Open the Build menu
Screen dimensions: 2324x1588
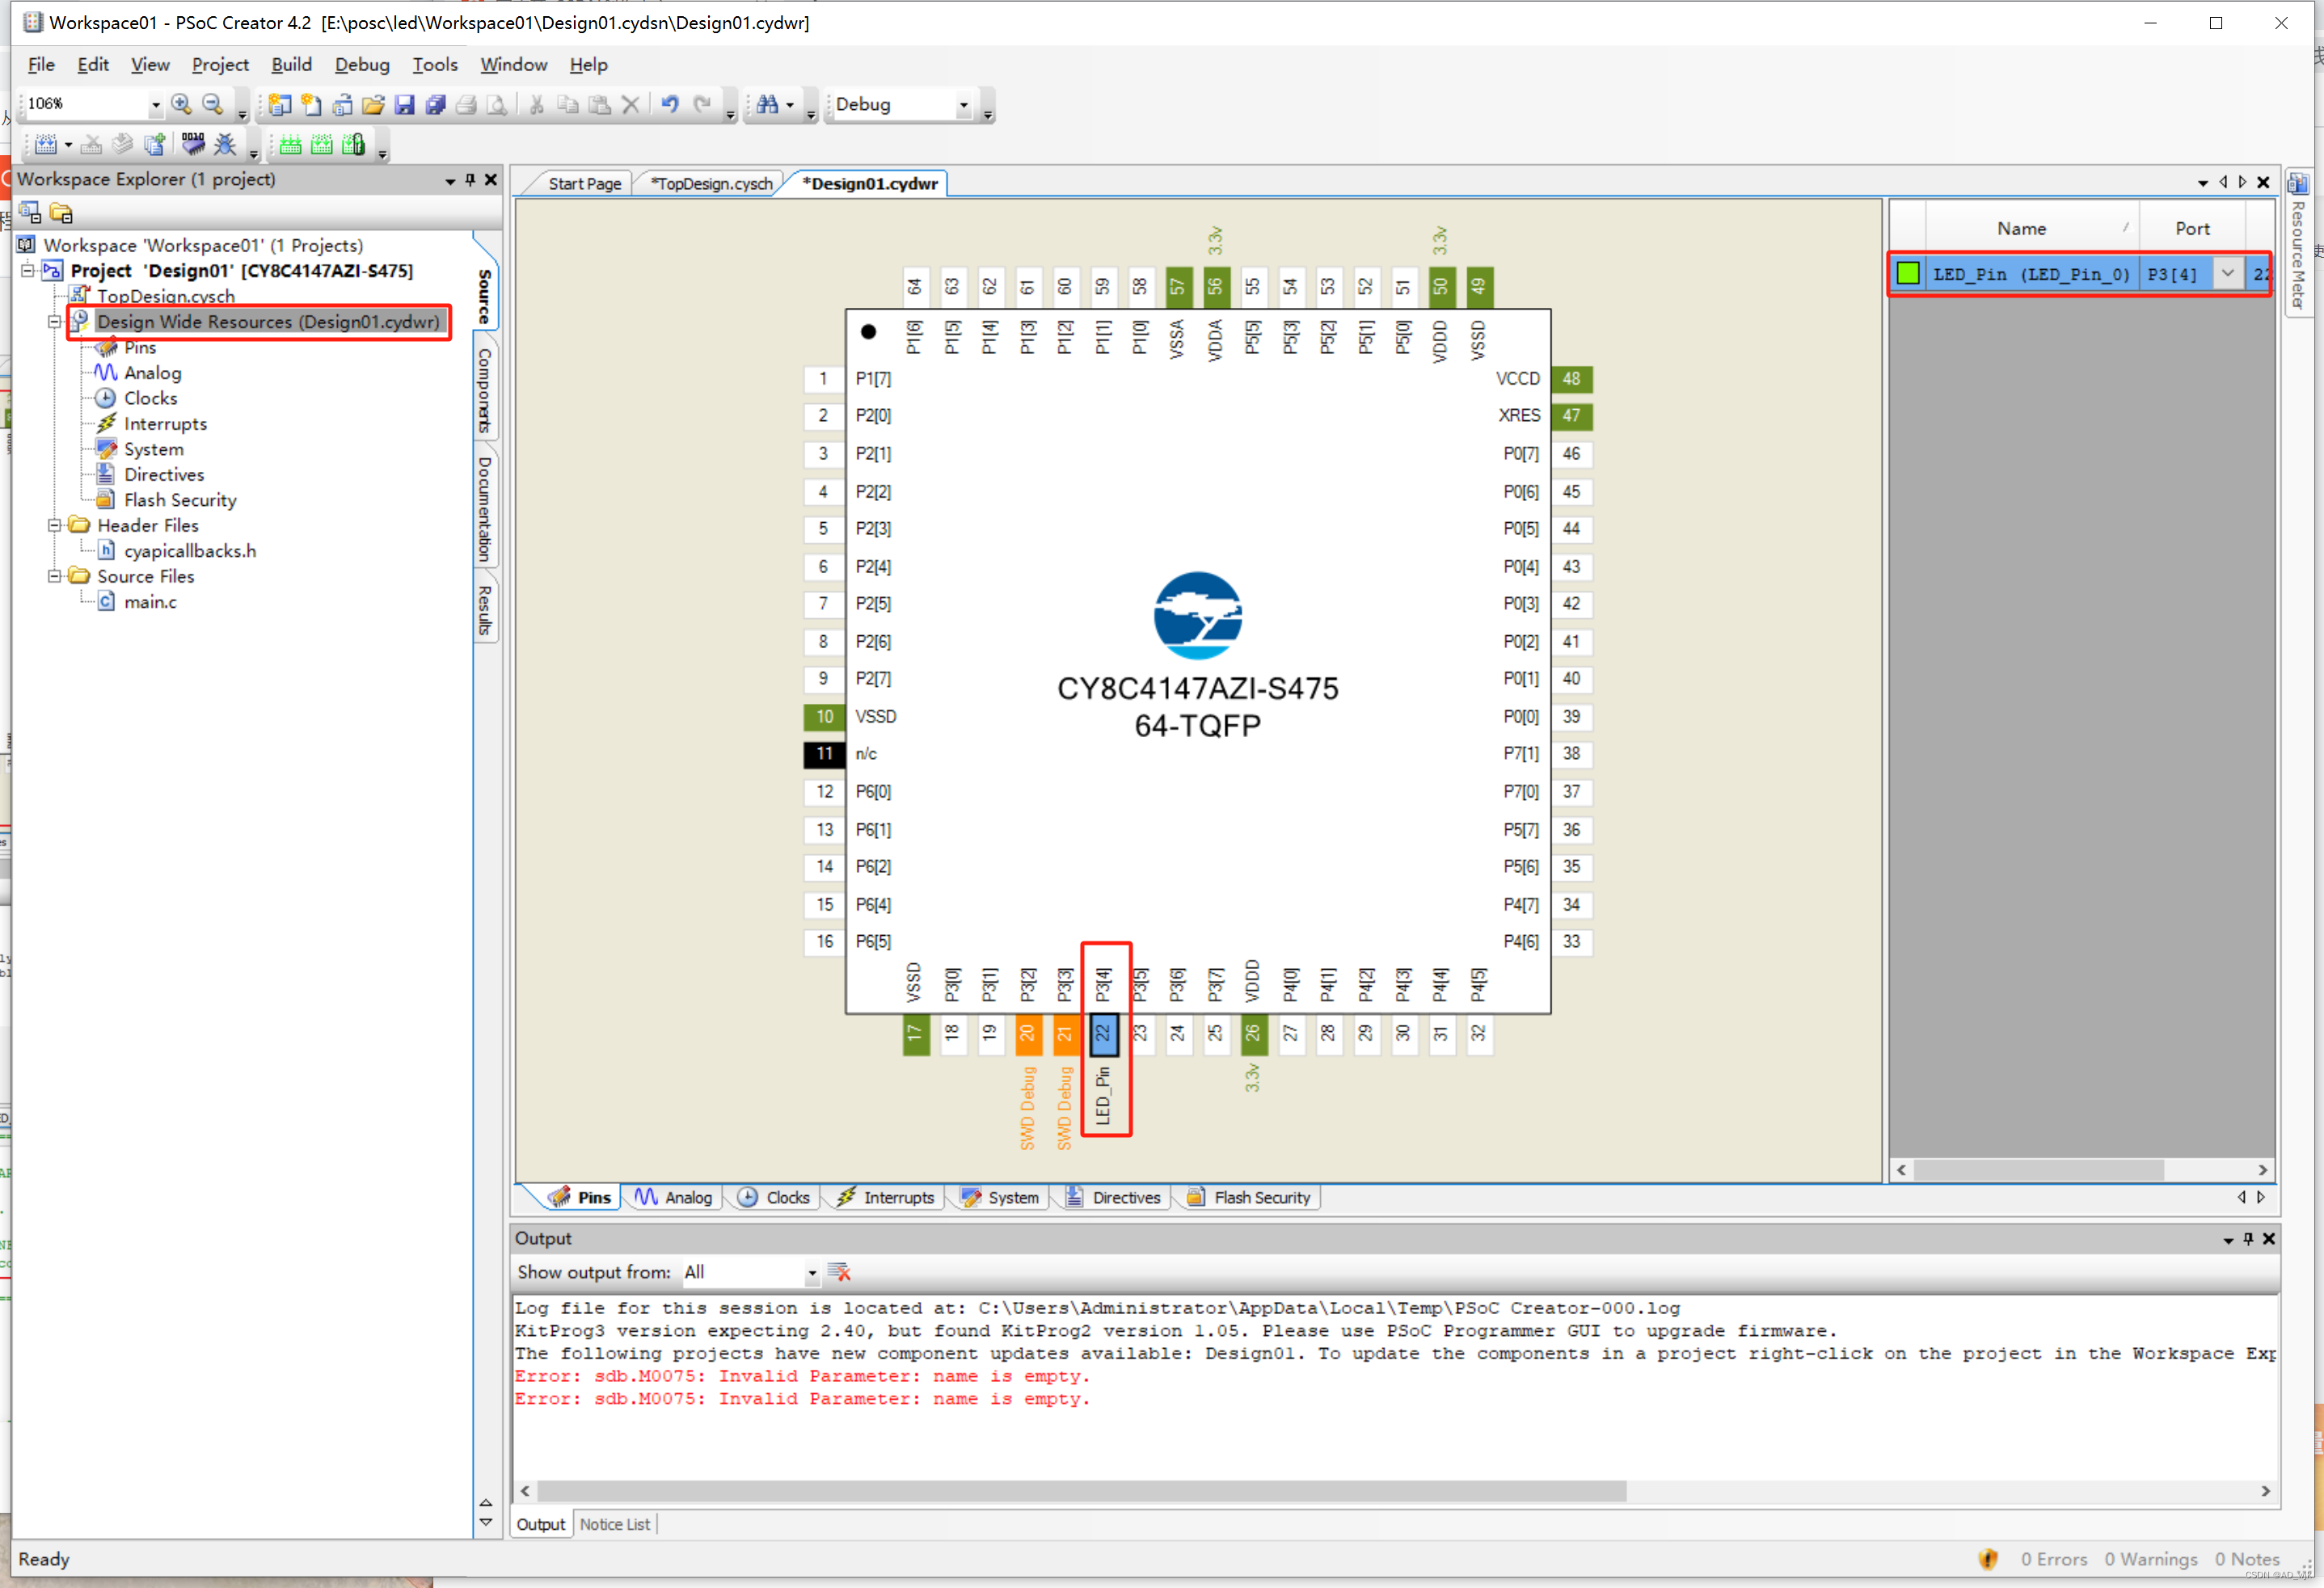tap(291, 65)
